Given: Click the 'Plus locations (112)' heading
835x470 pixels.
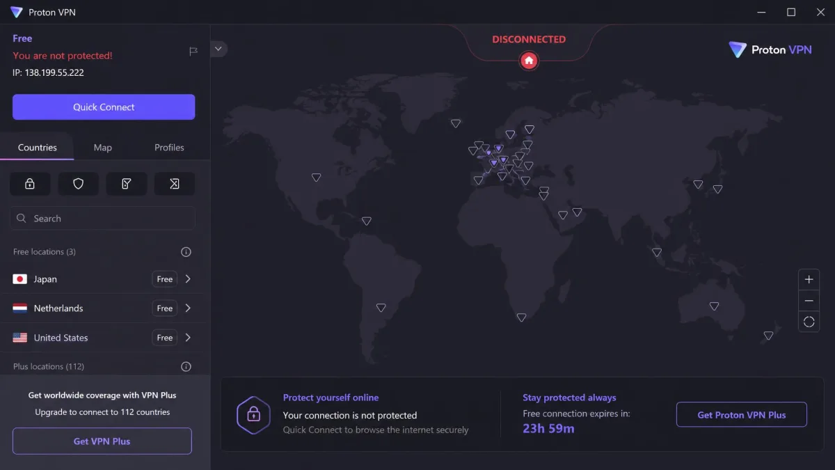Looking at the screenshot, I should pyautogui.click(x=49, y=366).
